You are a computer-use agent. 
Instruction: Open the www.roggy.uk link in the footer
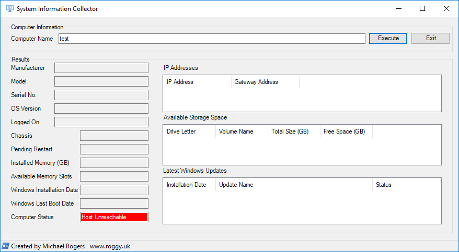tap(109, 246)
